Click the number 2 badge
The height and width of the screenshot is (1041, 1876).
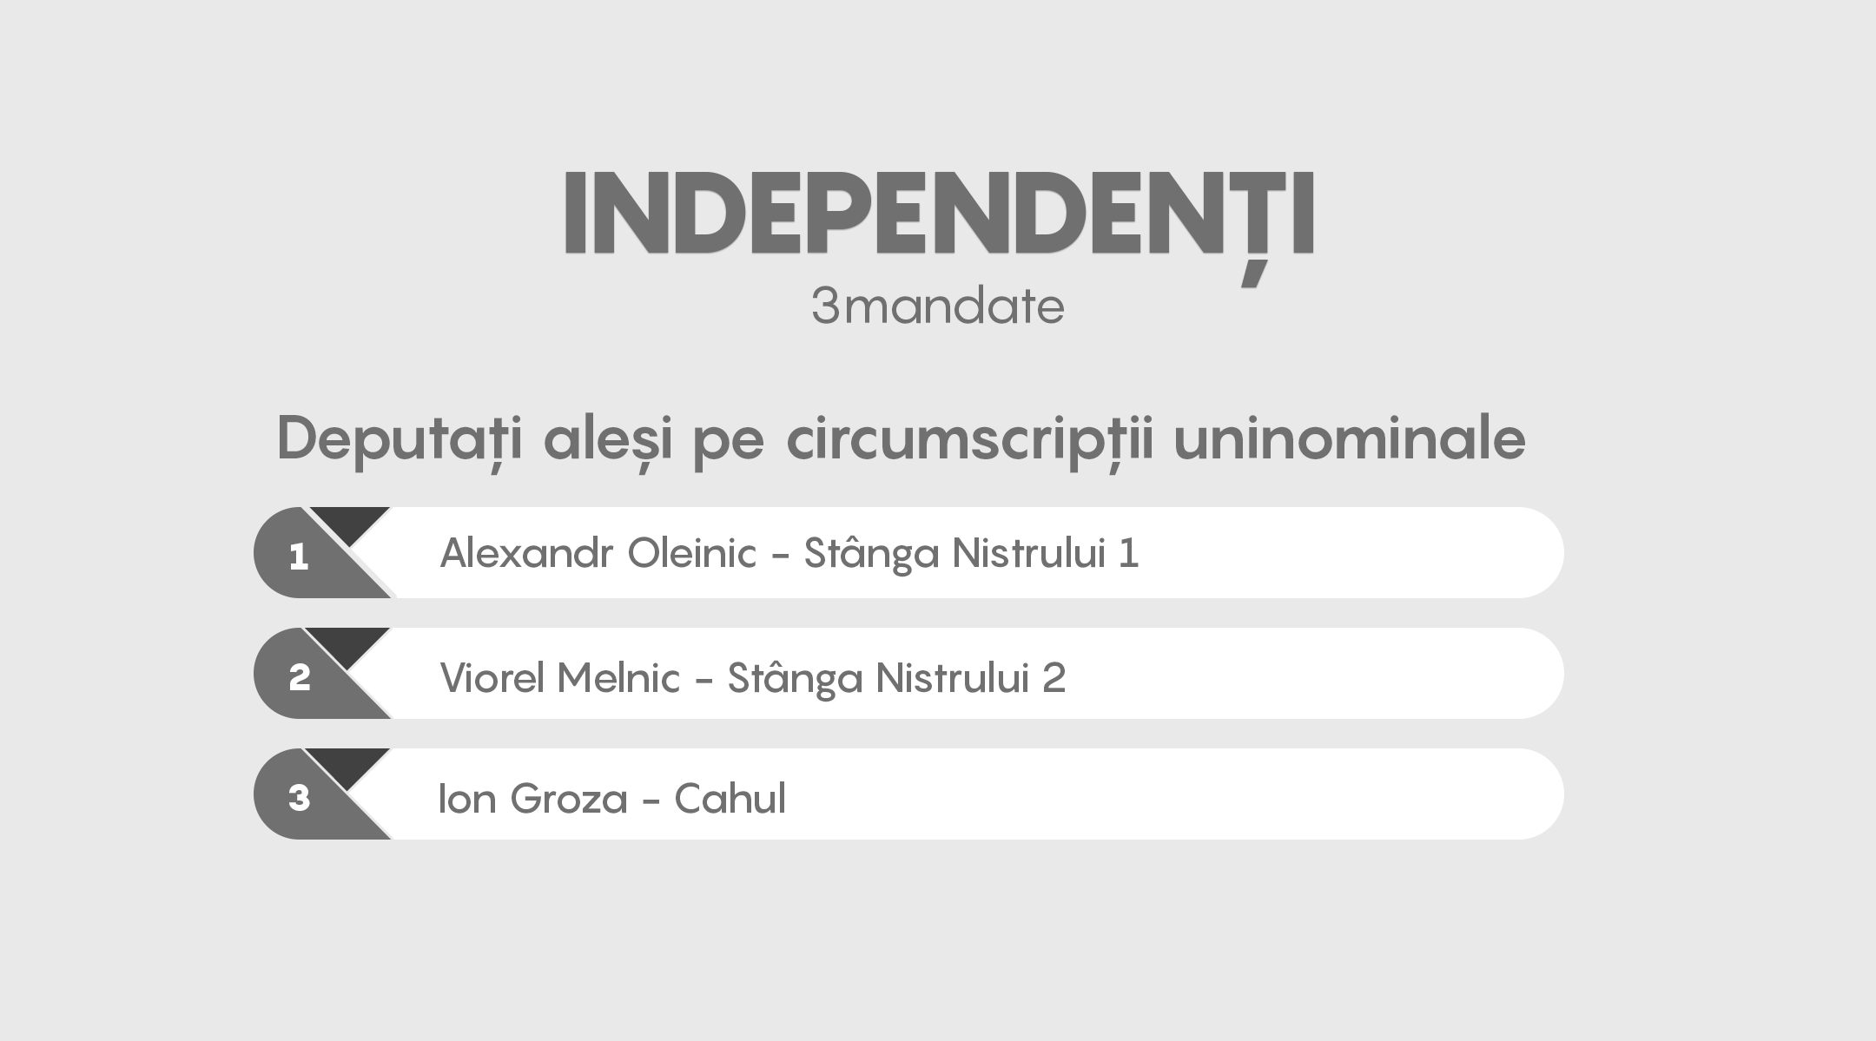(299, 677)
